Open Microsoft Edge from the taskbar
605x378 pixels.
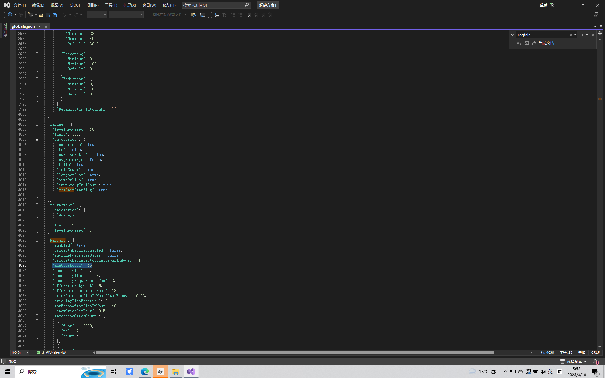coord(145,372)
